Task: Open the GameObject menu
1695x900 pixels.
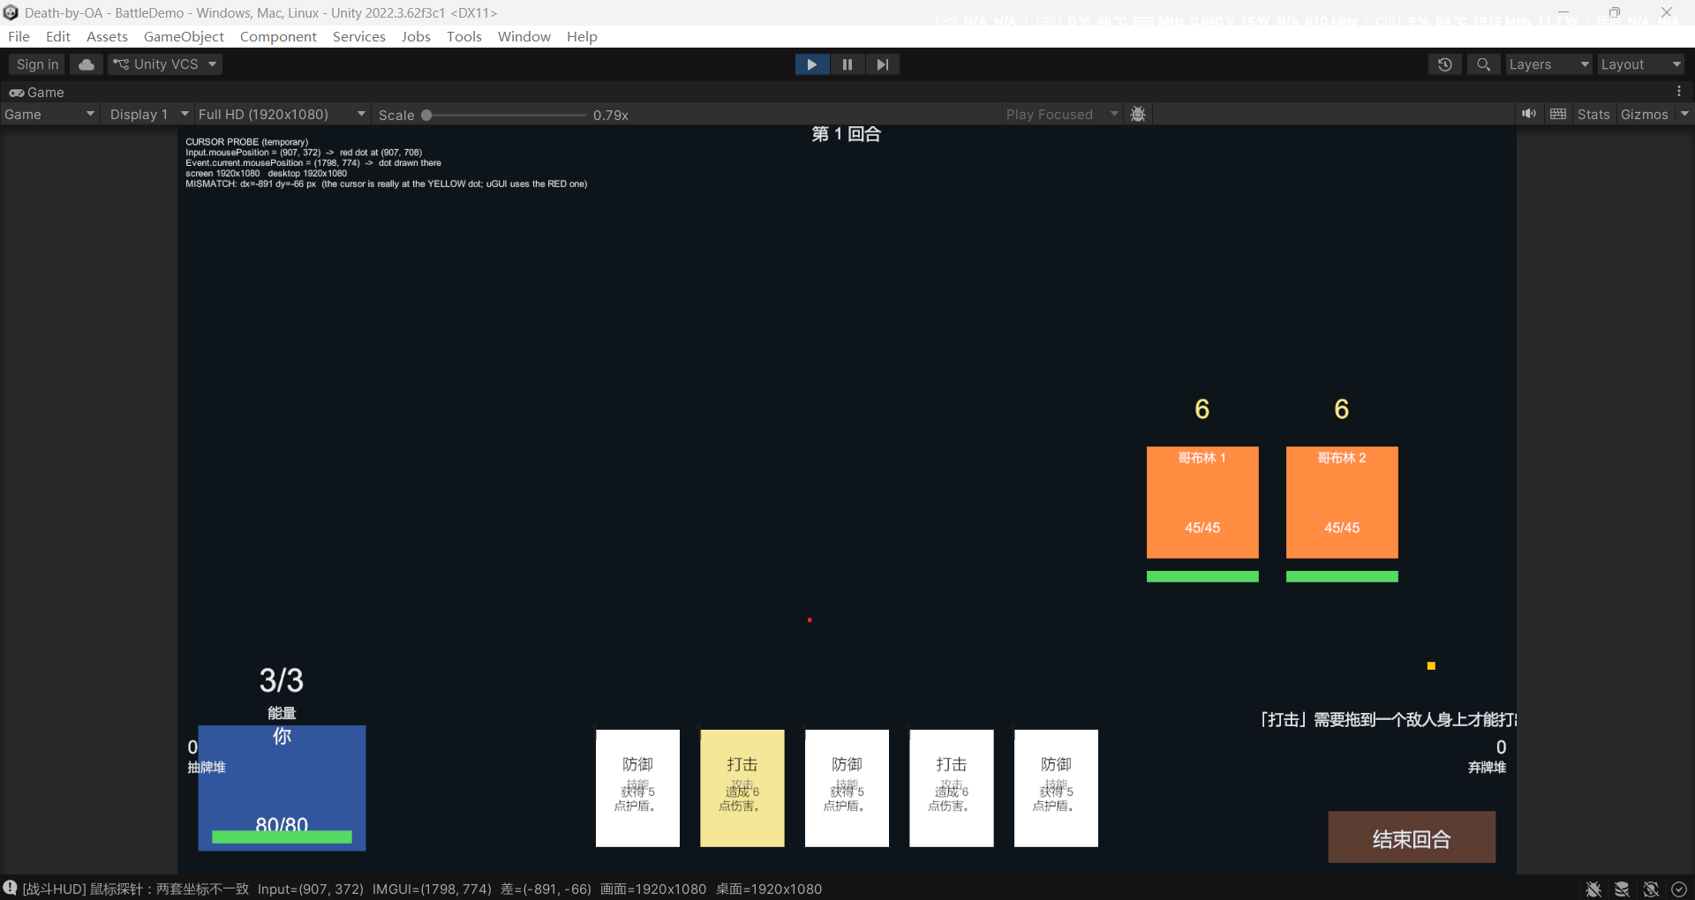Action: point(184,36)
